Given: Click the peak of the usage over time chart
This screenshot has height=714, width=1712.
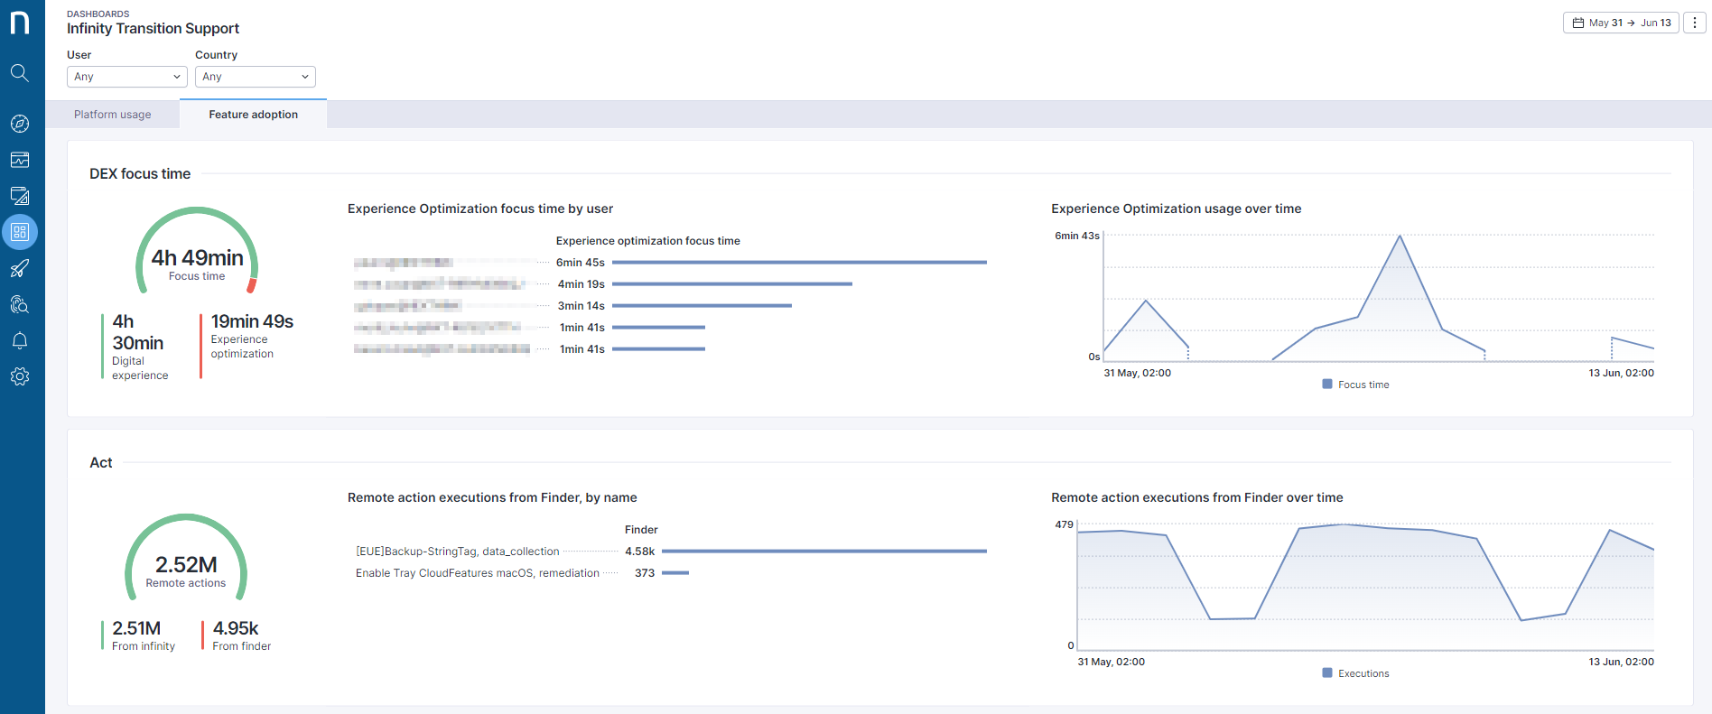Looking at the screenshot, I should coord(1400,236).
